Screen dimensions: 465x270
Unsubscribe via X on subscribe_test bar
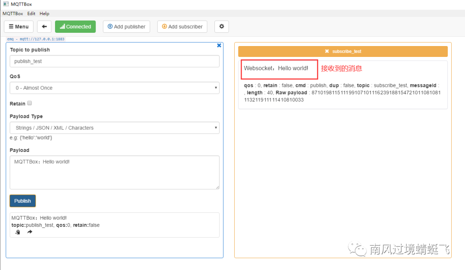pos(327,51)
